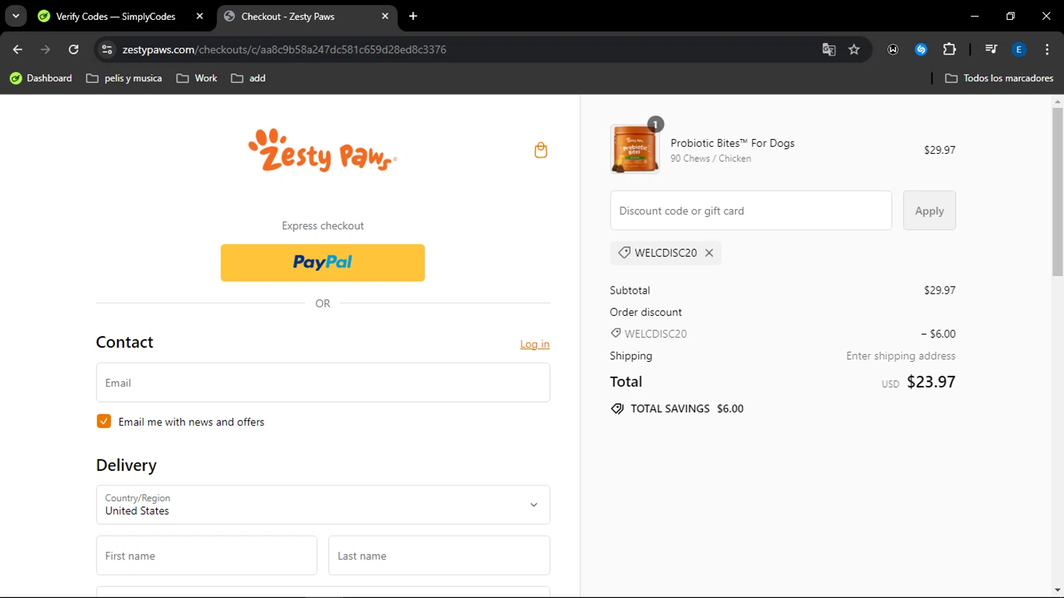Click the Total $23.97 amount
1064x598 pixels.
coord(931,382)
